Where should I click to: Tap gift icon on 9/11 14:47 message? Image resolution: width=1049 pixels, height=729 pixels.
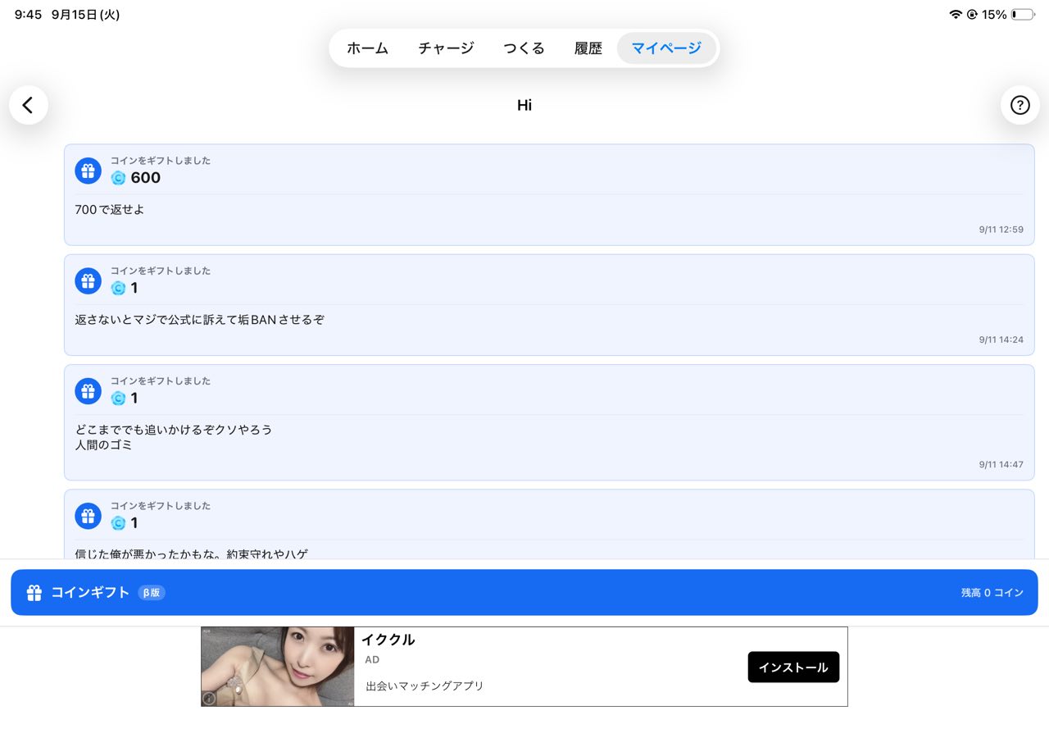pyautogui.click(x=89, y=391)
